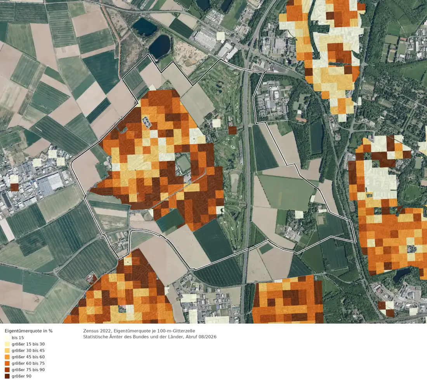
Task: Pick the 'größer 45 bis 60' color swatch
Action: coord(7,357)
